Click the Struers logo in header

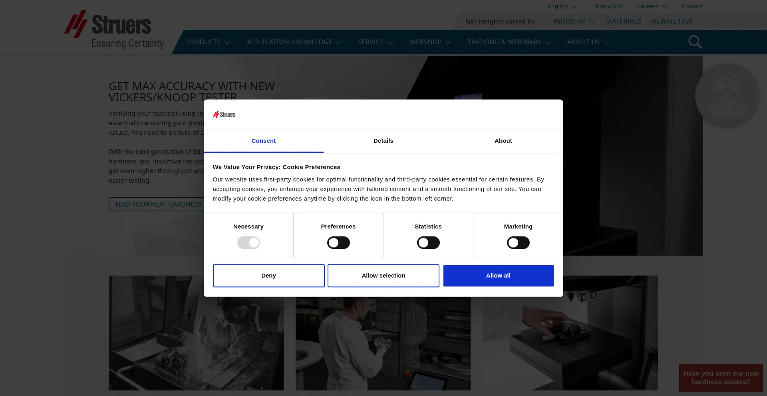click(x=114, y=30)
